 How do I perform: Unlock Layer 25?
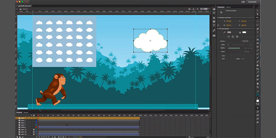pyautogui.click(x=34, y=132)
